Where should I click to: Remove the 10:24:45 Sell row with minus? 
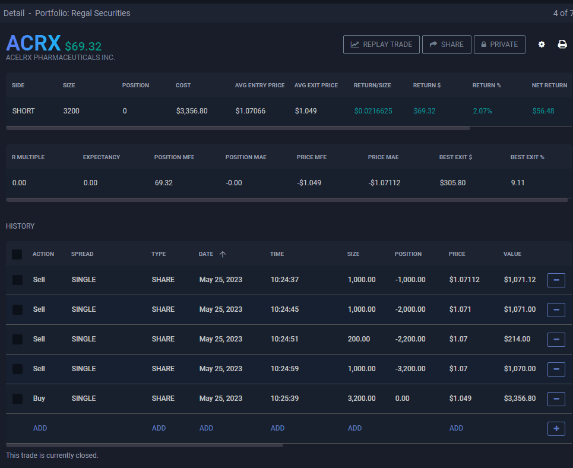pyautogui.click(x=556, y=309)
